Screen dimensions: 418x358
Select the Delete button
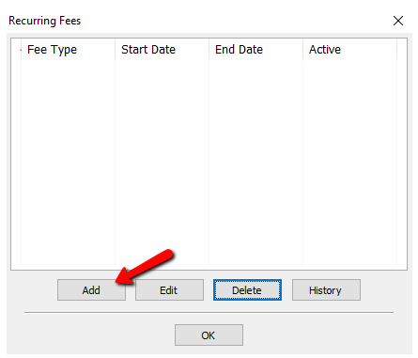(x=247, y=290)
